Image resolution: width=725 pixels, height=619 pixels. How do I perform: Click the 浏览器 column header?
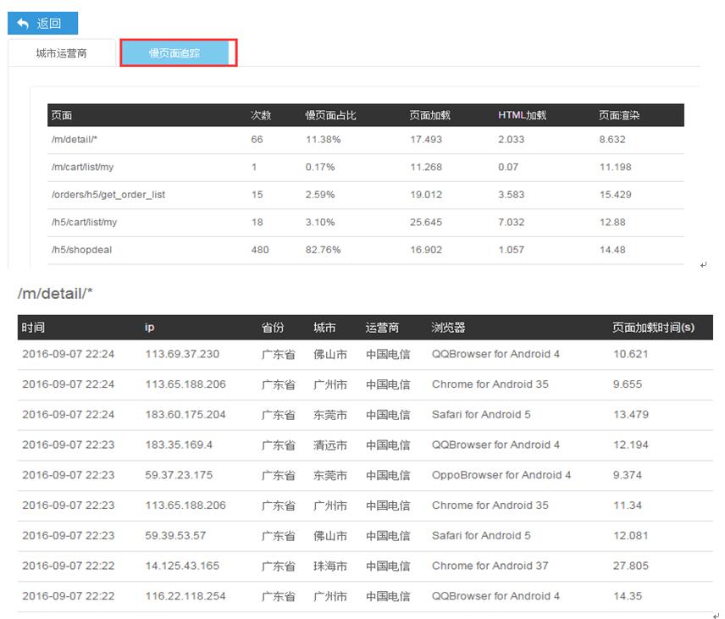(448, 328)
